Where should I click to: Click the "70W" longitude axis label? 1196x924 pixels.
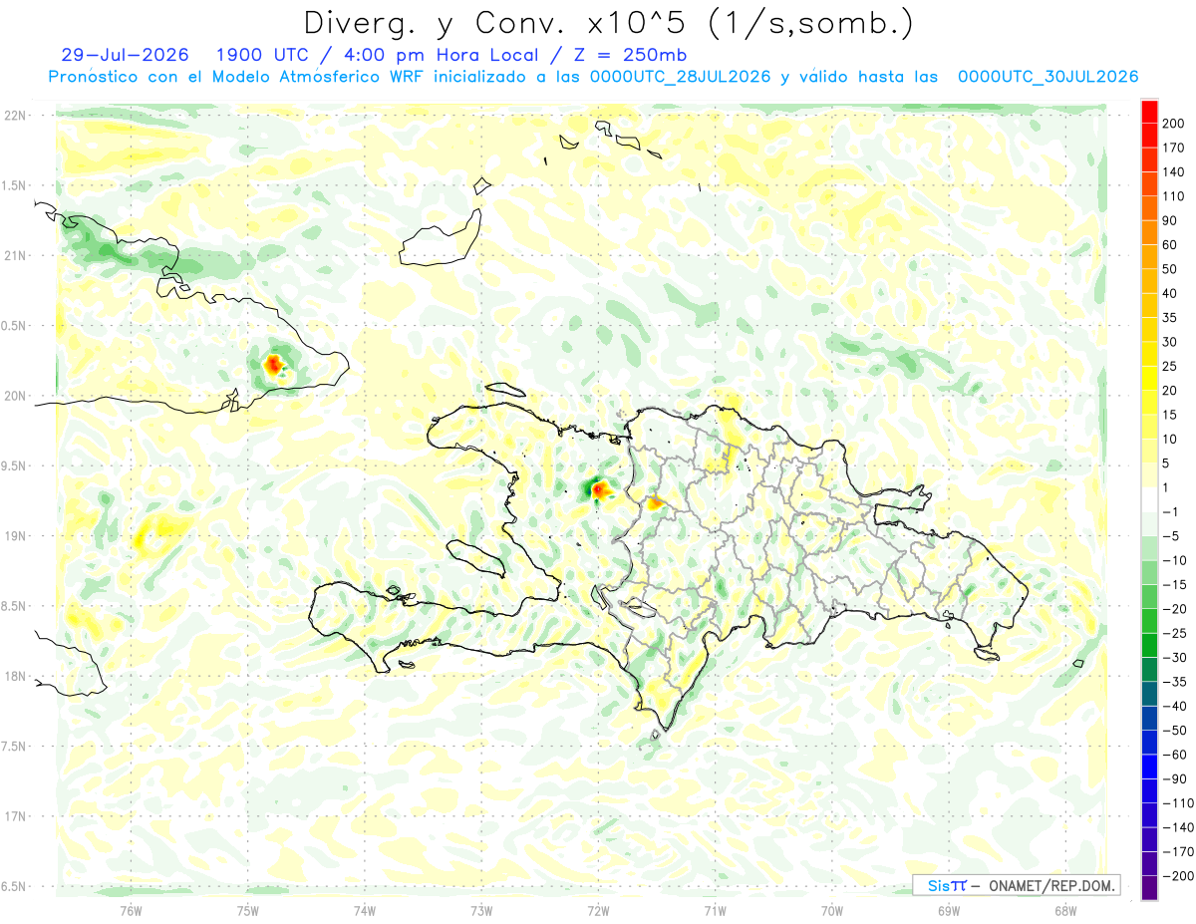coord(832,910)
